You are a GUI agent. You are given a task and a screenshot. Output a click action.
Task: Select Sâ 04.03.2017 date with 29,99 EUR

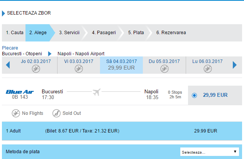(122, 65)
